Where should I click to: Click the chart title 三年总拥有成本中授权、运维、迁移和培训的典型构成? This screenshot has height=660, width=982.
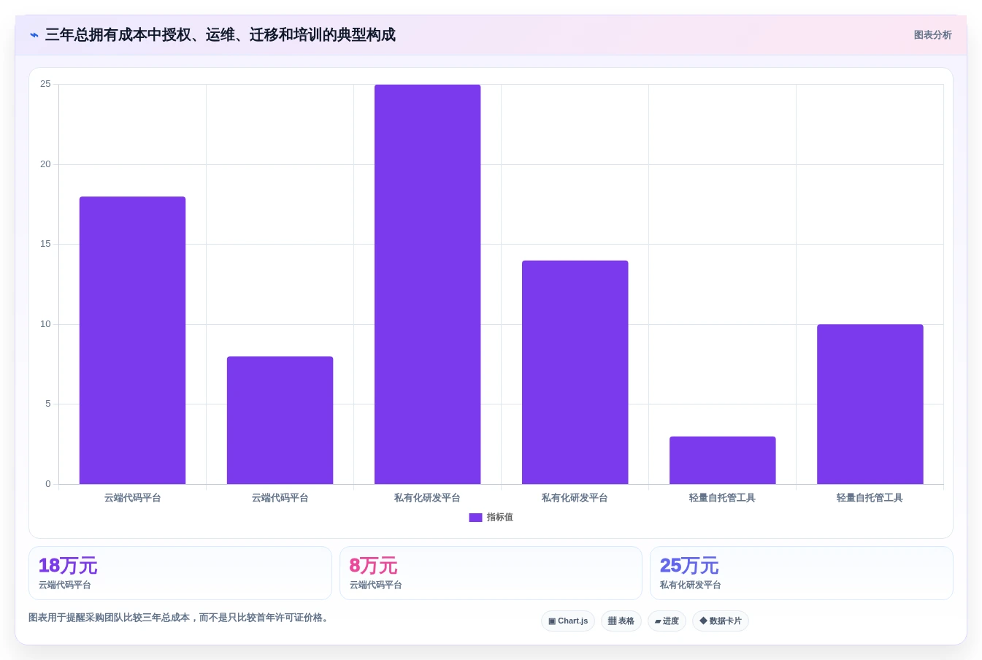[x=220, y=35]
